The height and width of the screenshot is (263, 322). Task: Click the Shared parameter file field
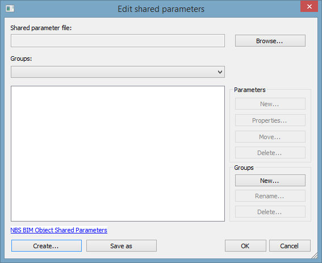tap(118, 41)
